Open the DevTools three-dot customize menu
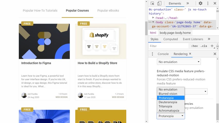Viewport: 219px width, 123px height. click(208, 3)
